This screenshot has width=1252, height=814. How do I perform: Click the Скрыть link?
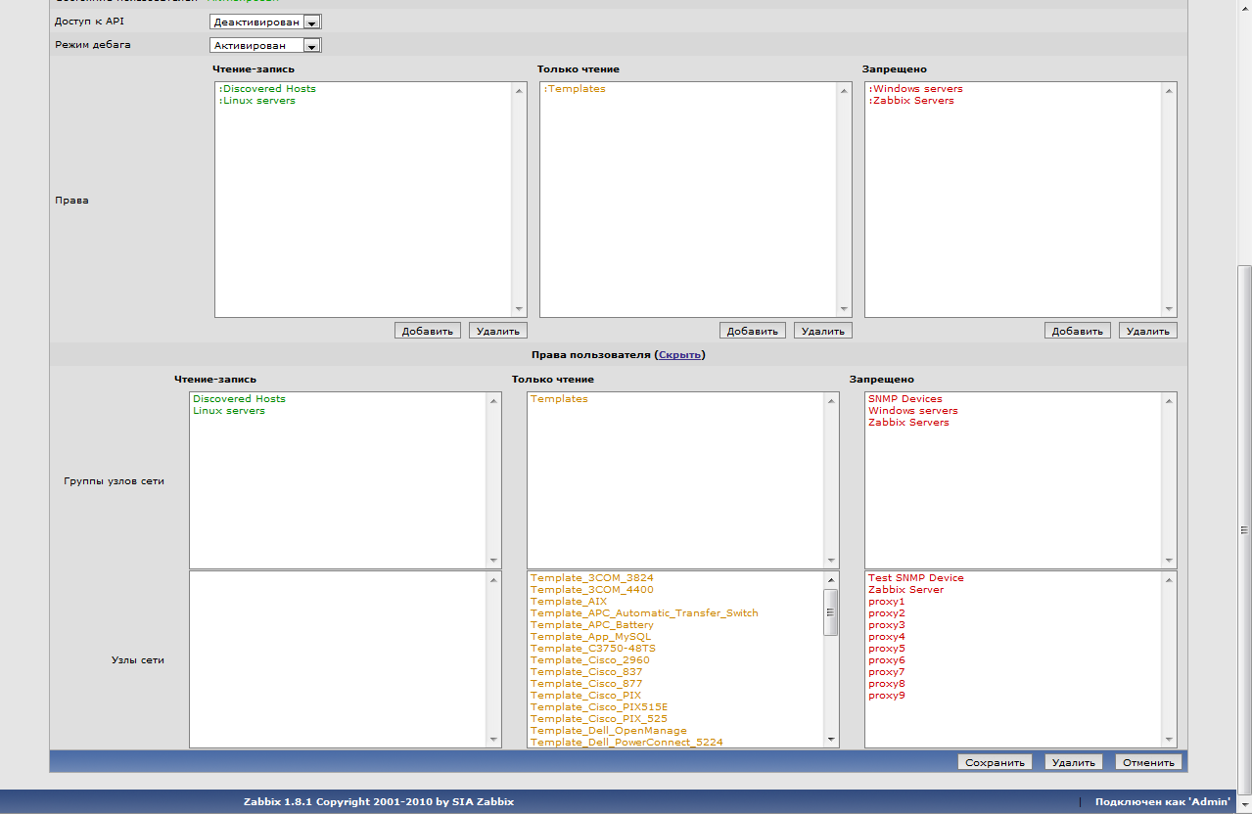(679, 355)
